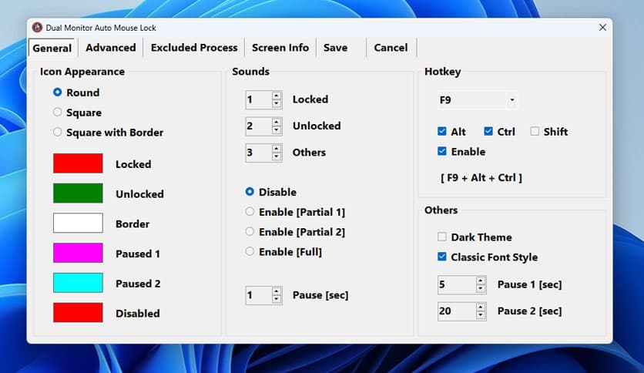Click the Sounds Pause [sec] field
Image resolution: width=644 pixels, height=373 pixels.
(259, 295)
